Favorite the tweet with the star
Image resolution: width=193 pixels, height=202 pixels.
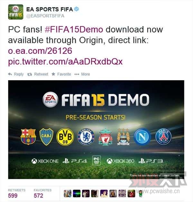coord(61,74)
